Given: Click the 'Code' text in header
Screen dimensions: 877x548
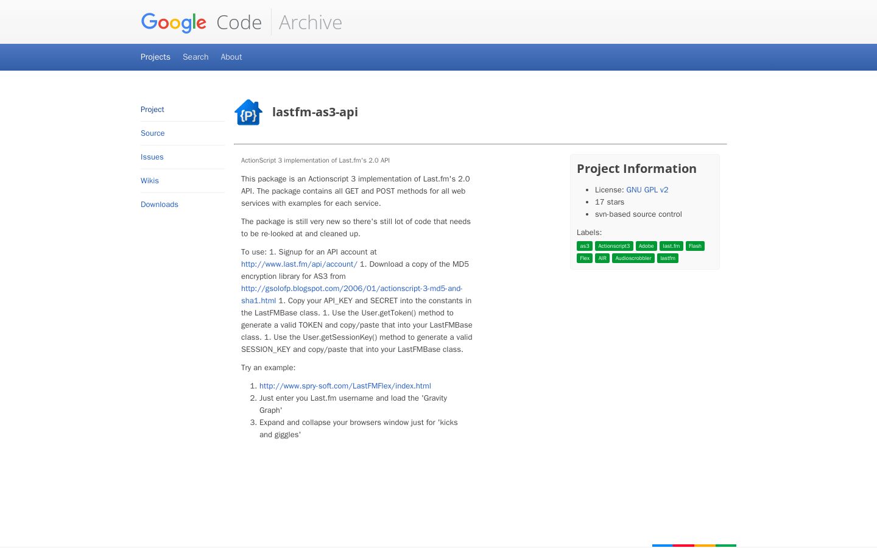Looking at the screenshot, I should 239,23.
